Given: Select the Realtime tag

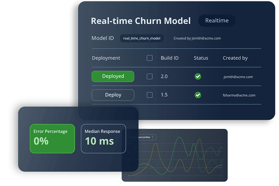Looking at the screenshot, I should point(217,21).
